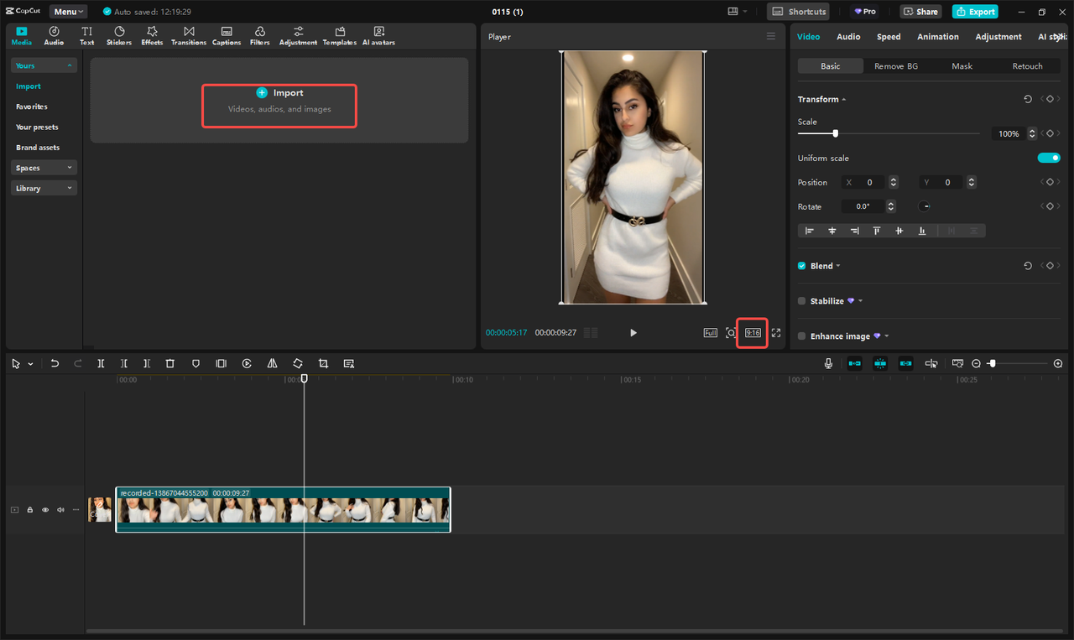Screen dimensions: 1074x640
Task: Record a voiceover with the microphone icon
Action: (x=828, y=363)
